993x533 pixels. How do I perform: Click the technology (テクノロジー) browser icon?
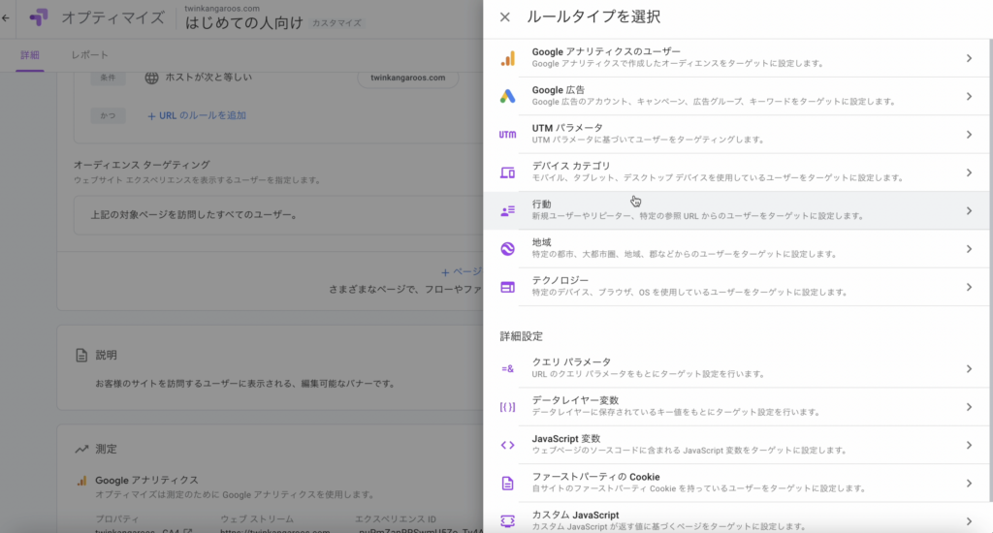tap(507, 288)
